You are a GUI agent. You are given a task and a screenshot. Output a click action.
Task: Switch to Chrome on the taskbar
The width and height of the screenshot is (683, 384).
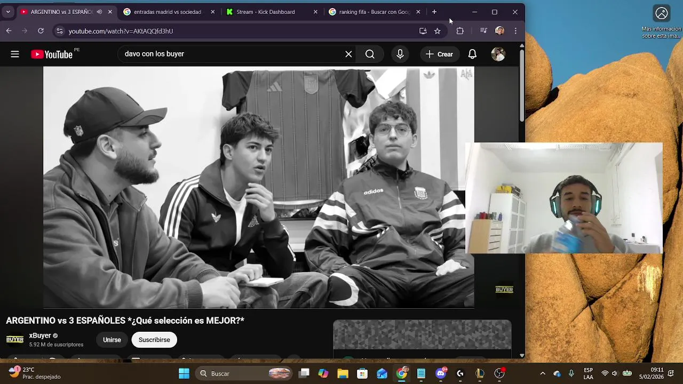tap(402, 373)
